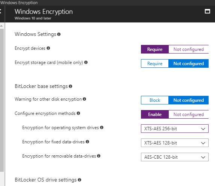Open info icon beside BitLocker base settings

point(71,86)
